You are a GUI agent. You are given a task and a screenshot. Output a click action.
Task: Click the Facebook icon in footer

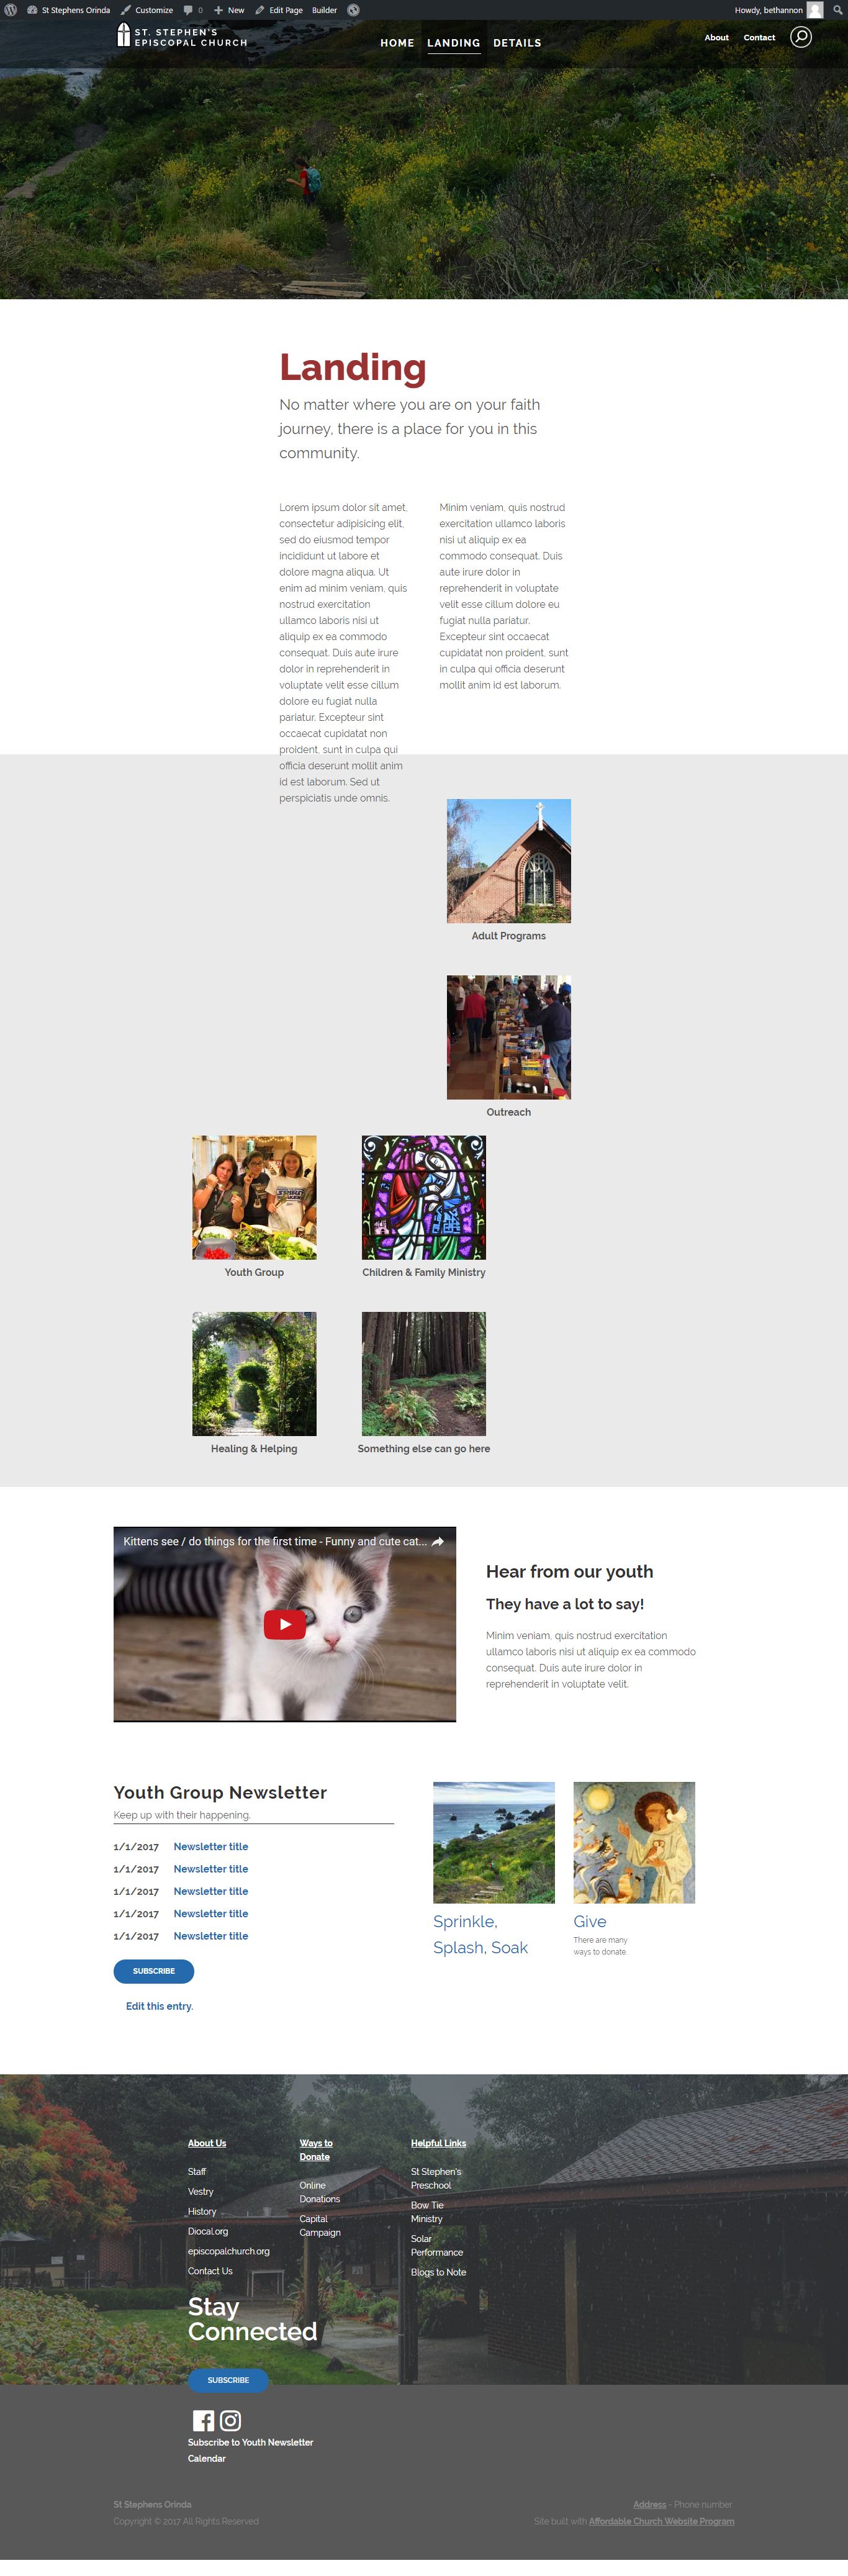203,2420
